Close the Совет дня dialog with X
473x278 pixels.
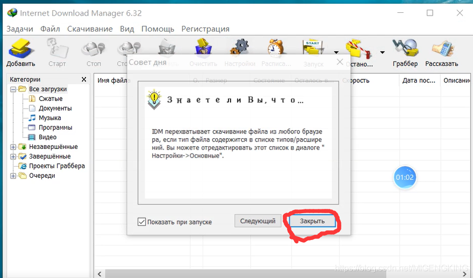pos(340,62)
